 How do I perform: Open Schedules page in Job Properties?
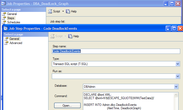tap(13, 22)
